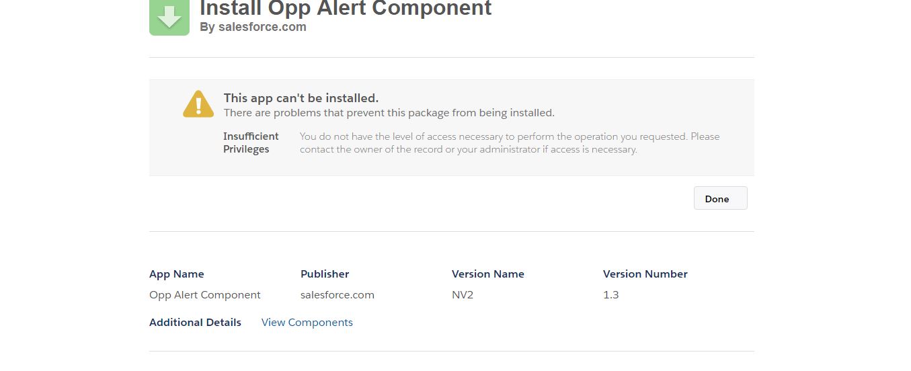Screen dimensions: 911x371
Task: Click the Version Name column label
Action: pos(487,274)
